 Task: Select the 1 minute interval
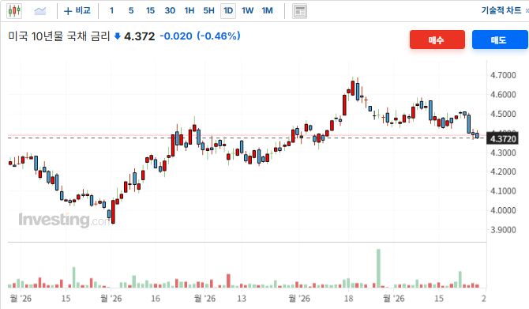(111, 11)
